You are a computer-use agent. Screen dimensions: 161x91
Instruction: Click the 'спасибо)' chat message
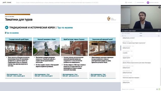tap(125, 53)
